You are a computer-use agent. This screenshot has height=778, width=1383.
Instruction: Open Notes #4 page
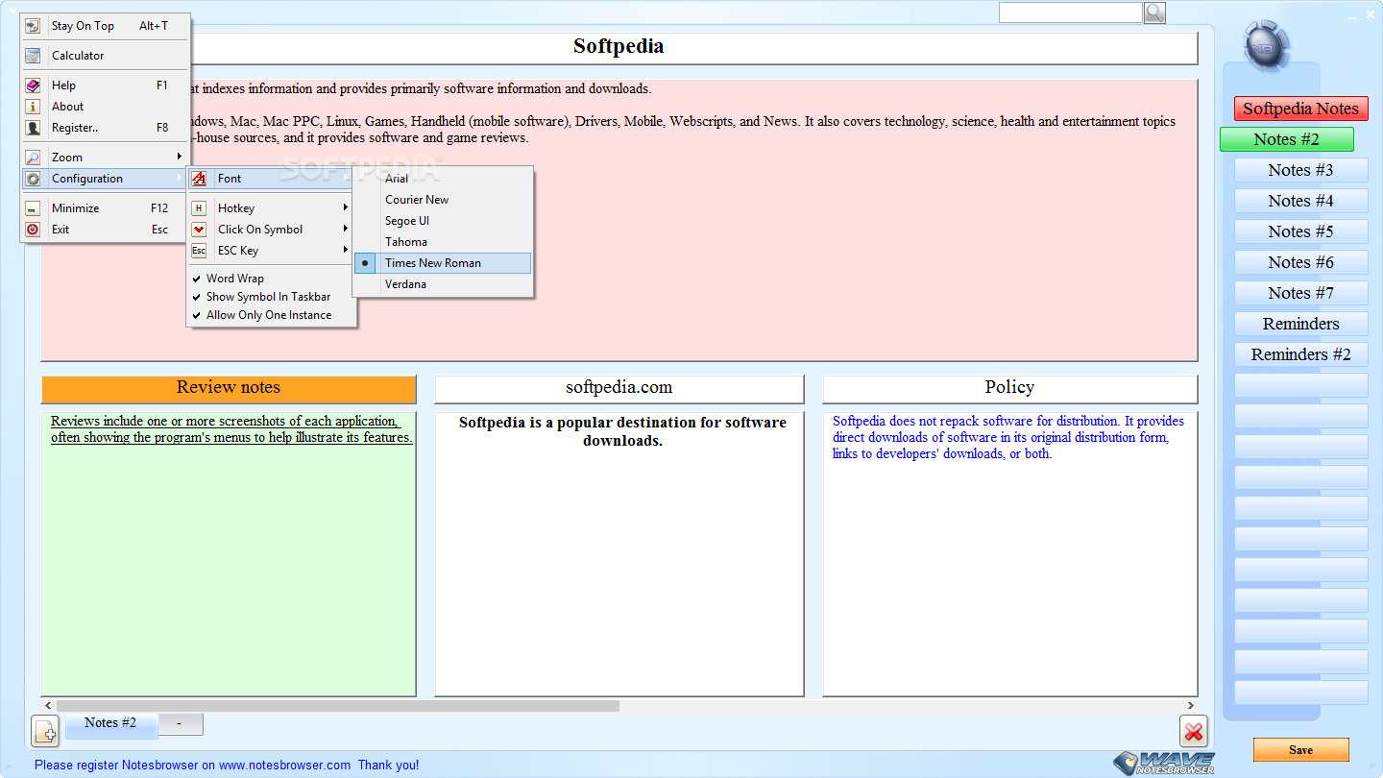[1300, 201]
